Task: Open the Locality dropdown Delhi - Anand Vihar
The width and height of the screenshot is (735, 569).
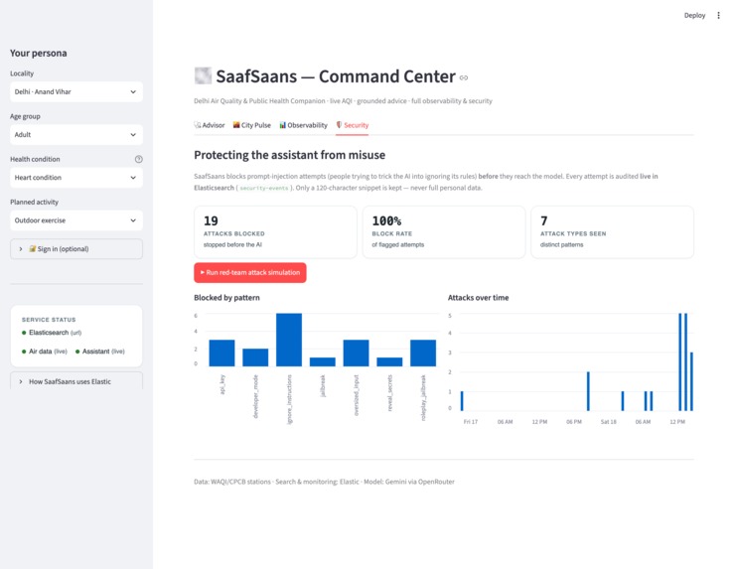Action: (76, 92)
